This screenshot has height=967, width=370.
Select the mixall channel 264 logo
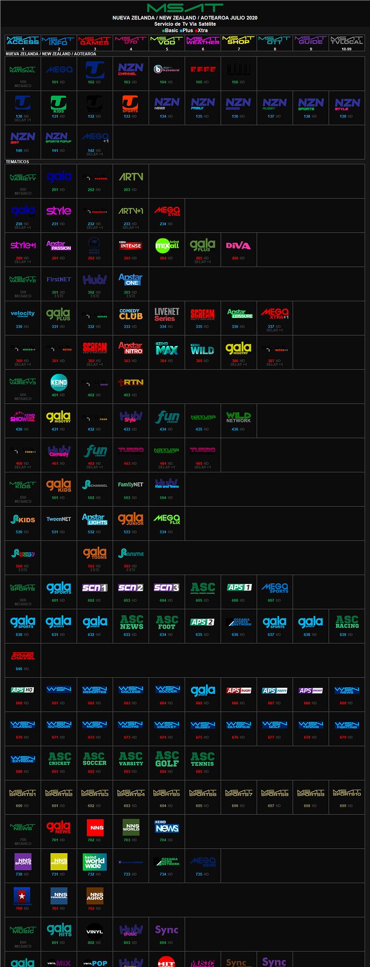click(167, 245)
